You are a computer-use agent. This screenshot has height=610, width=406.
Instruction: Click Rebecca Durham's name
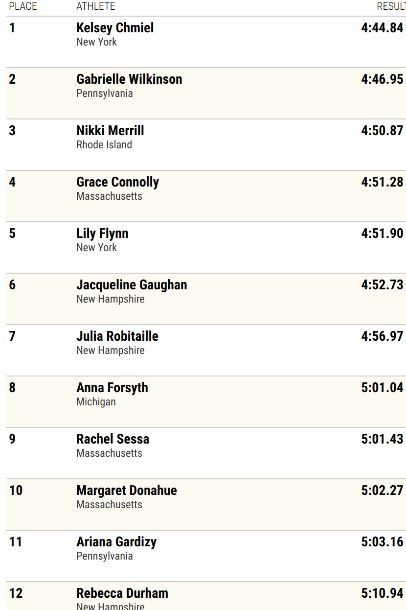pyautogui.click(x=122, y=593)
